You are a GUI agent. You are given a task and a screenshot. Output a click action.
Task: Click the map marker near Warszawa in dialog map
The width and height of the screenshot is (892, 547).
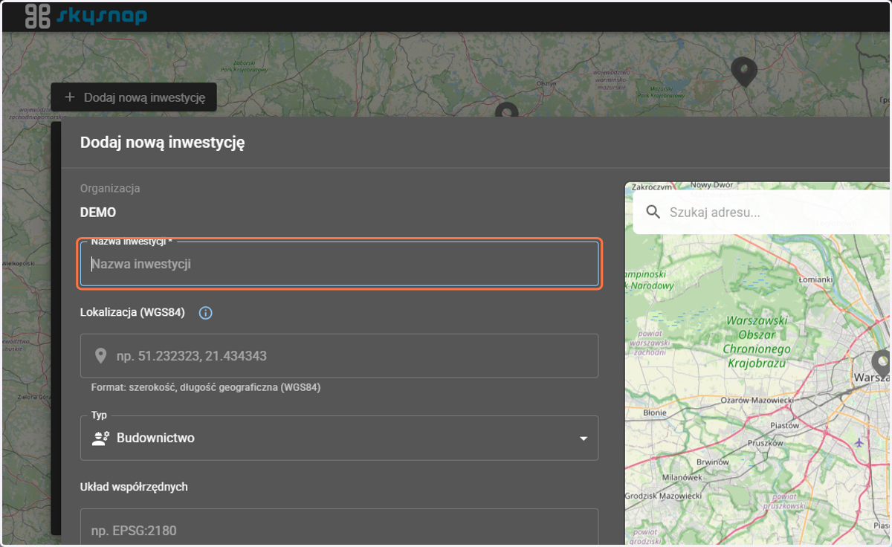pos(881,364)
